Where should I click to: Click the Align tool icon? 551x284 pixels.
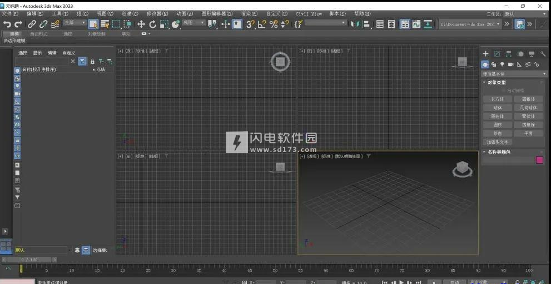pyautogui.click(x=367, y=24)
